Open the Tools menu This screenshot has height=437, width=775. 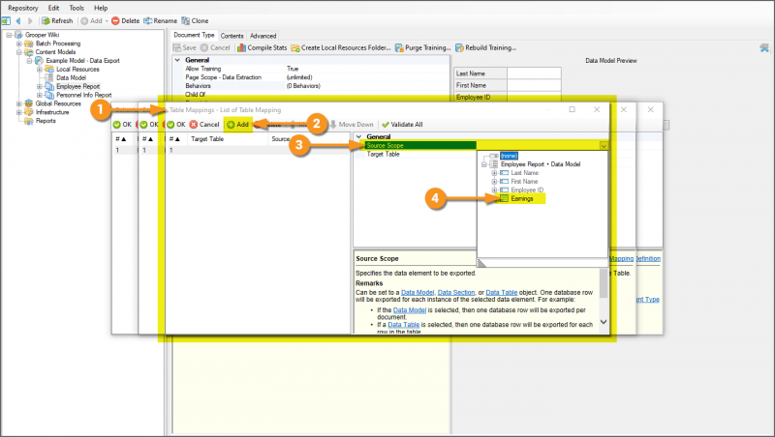[x=77, y=8]
